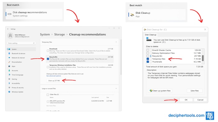Click the Find a setting search box
218x122 pixels.
(21, 43)
